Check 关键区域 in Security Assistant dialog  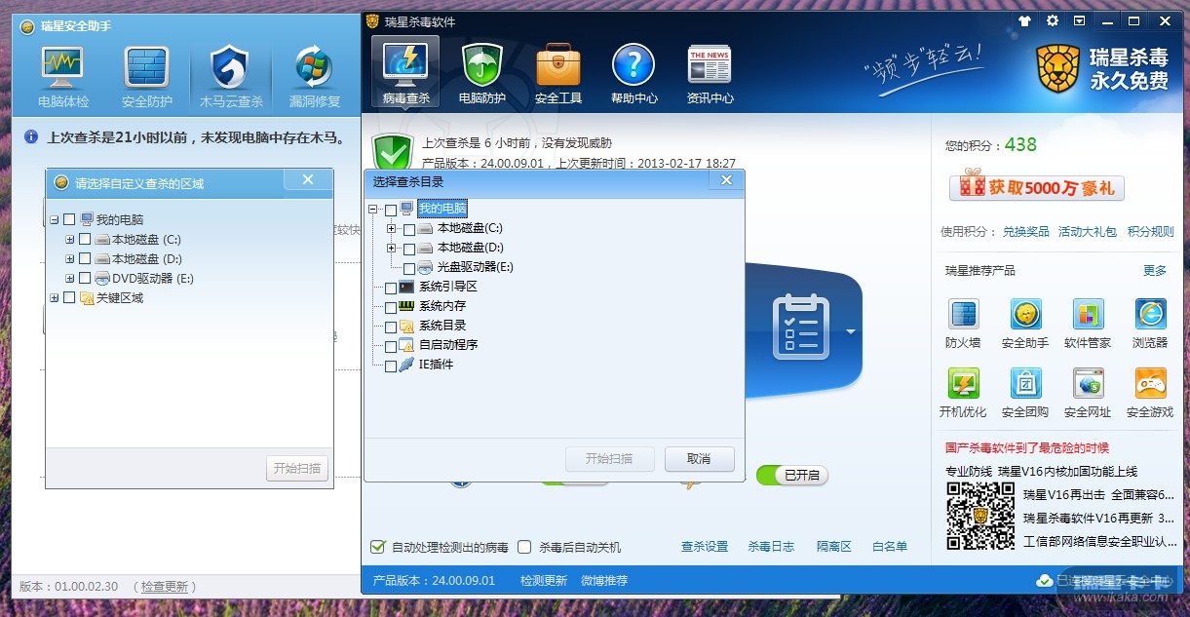[x=69, y=298]
